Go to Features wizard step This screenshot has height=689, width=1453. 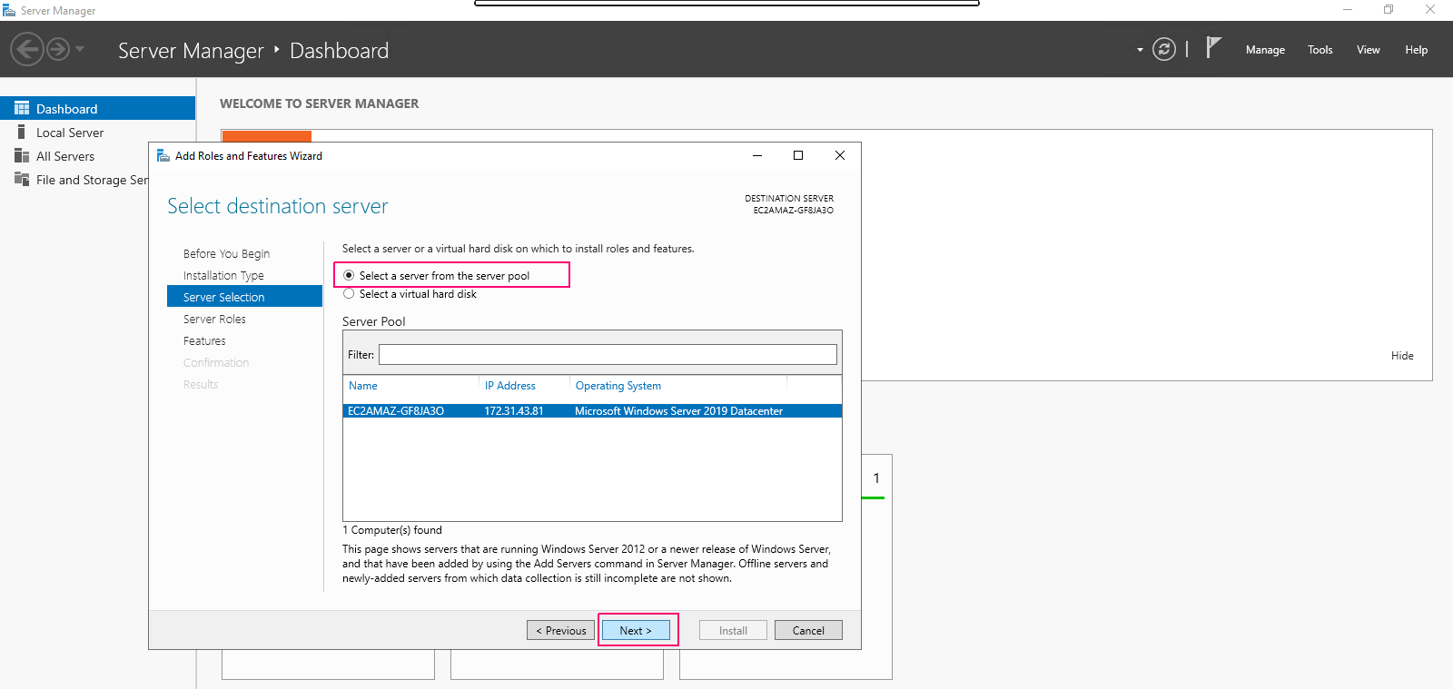[x=204, y=340]
